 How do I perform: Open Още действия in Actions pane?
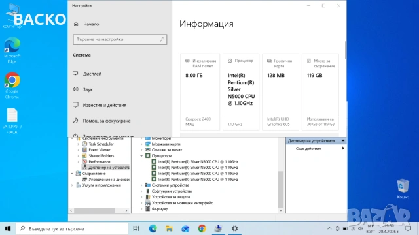[308, 149]
